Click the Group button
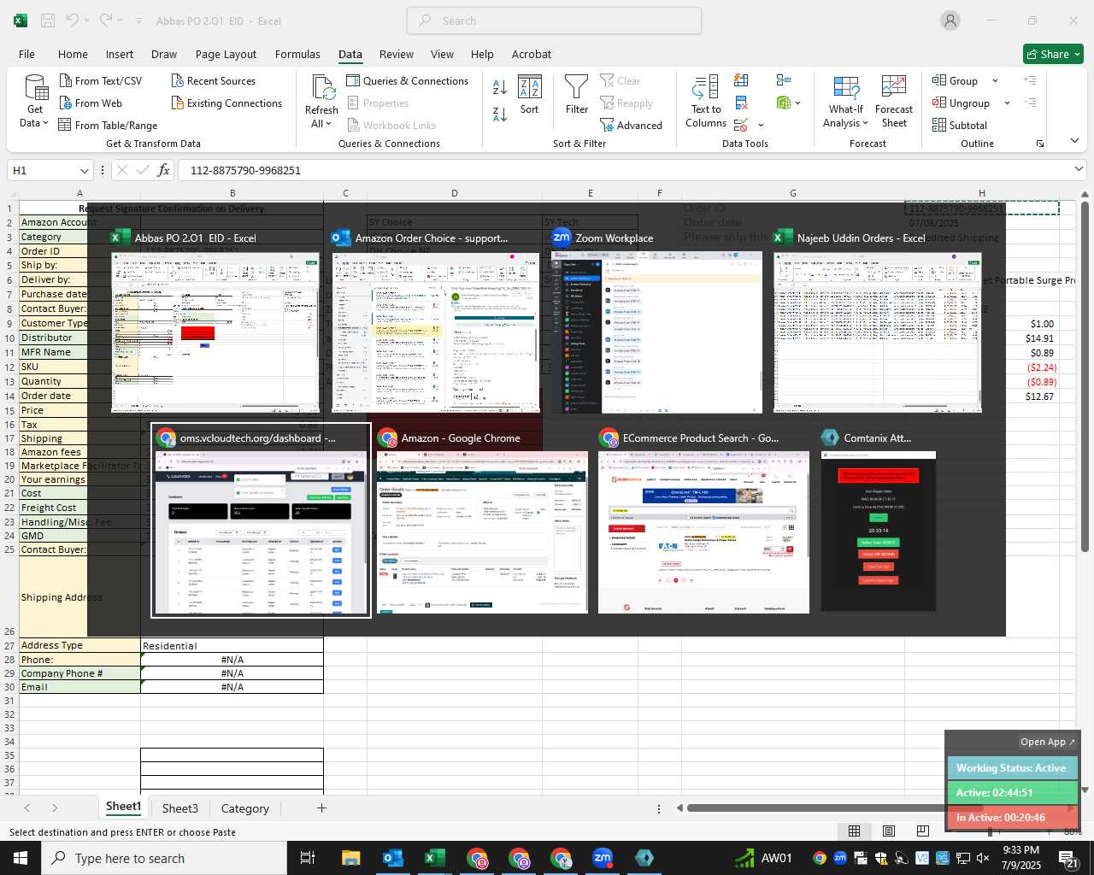The image size is (1094, 875). tap(956, 80)
